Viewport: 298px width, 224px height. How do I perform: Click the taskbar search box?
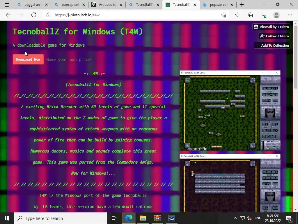[61, 218]
